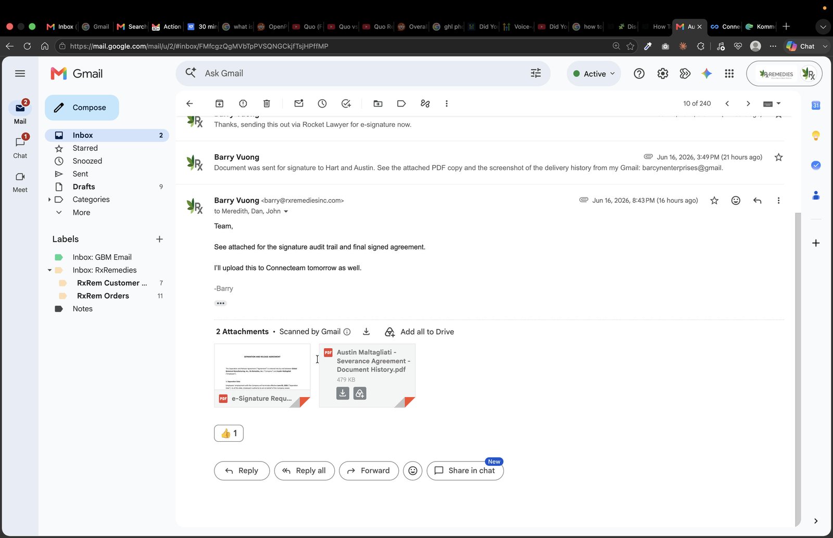Switch to the Chat section
This screenshot has height=538, width=833.
click(20, 147)
